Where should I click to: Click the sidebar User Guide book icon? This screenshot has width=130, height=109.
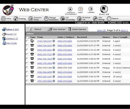pyautogui.click(x=4, y=43)
